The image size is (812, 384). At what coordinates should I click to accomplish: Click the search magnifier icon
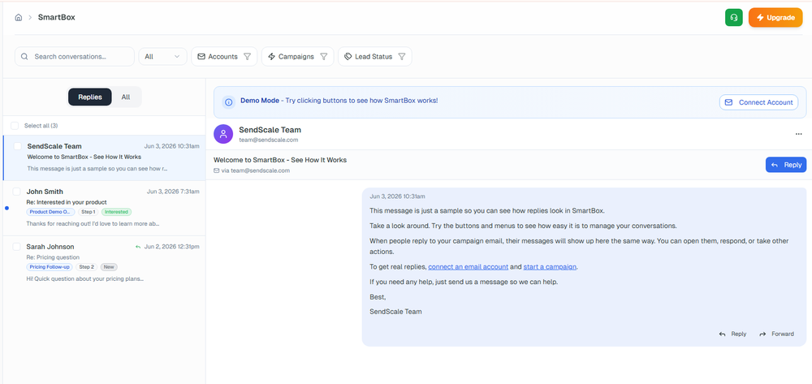pyautogui.click(x=24, y=56)
